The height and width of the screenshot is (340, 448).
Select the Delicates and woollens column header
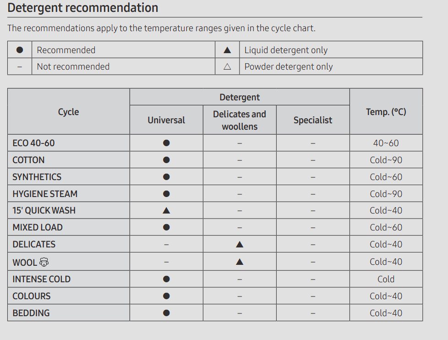[x=240, y=120]
